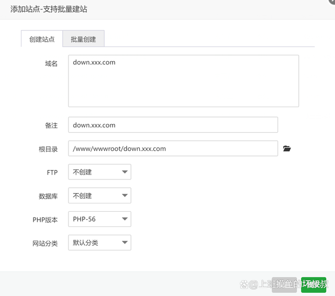Click the FTP label
This screenshot has height=296, width=335.
52,173
